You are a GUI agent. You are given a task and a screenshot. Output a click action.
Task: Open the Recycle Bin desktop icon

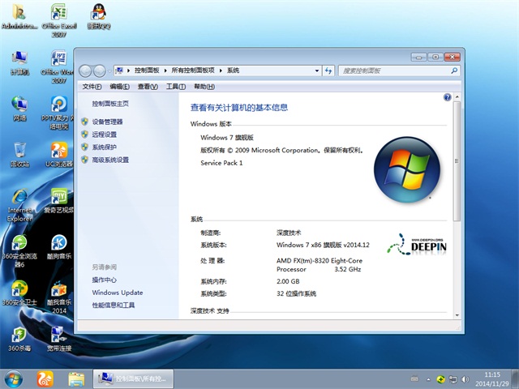(19, 155)
